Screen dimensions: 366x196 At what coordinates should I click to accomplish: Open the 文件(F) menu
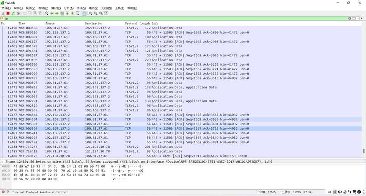(6, 8)
